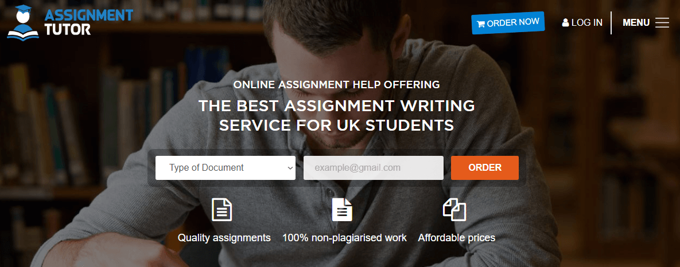Click the user silhouette icon beside LOG IN
Image resolution: width=680 pixels, height=267 pixels.
click(565, 22)
